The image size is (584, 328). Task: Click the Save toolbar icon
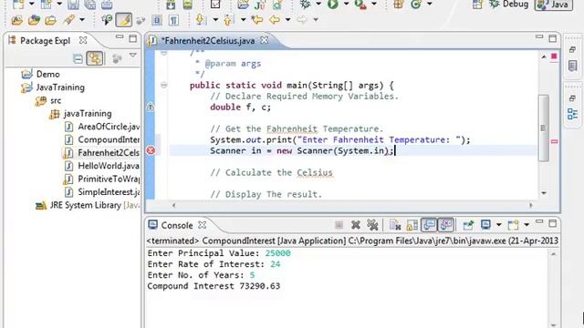pyautogui.click(x=73, y=5)
